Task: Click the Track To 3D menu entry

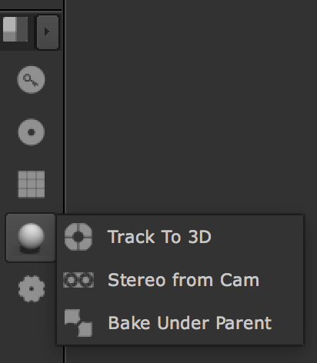Action: click(180, 237)
